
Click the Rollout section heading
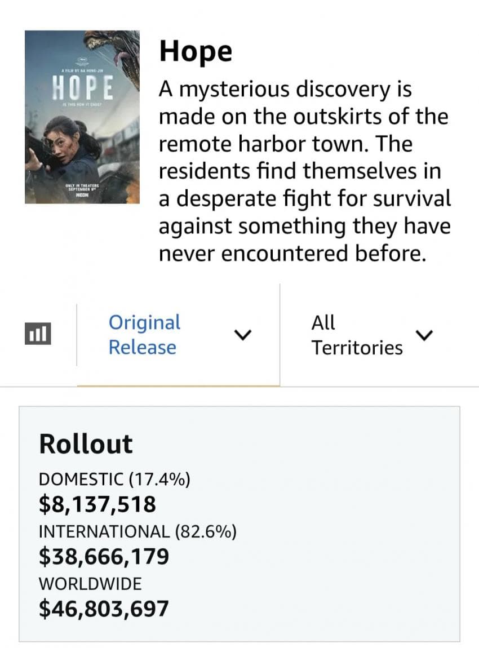(x=86, y=444)
